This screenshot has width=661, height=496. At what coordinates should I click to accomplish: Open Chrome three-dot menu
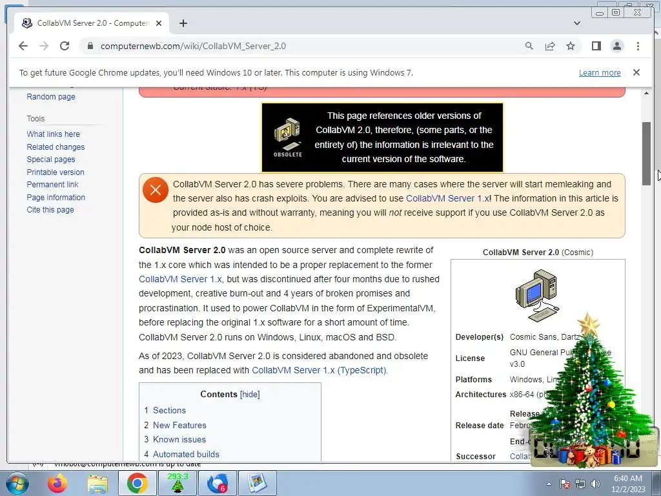(638, 46)
